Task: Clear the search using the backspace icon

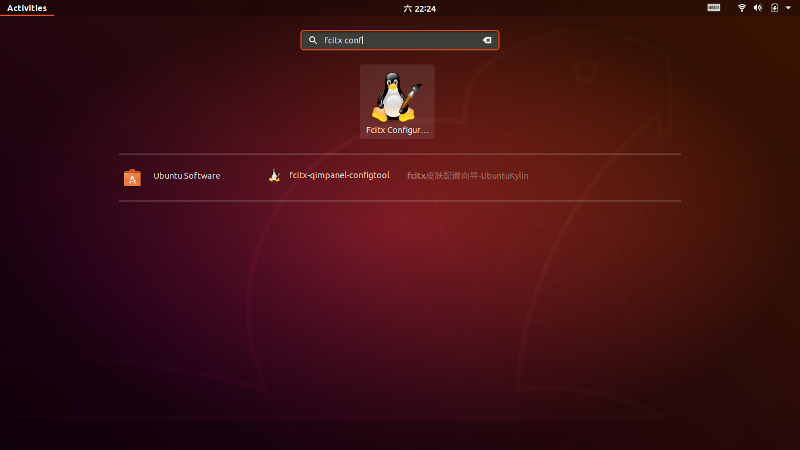Action: coord(487,40)
